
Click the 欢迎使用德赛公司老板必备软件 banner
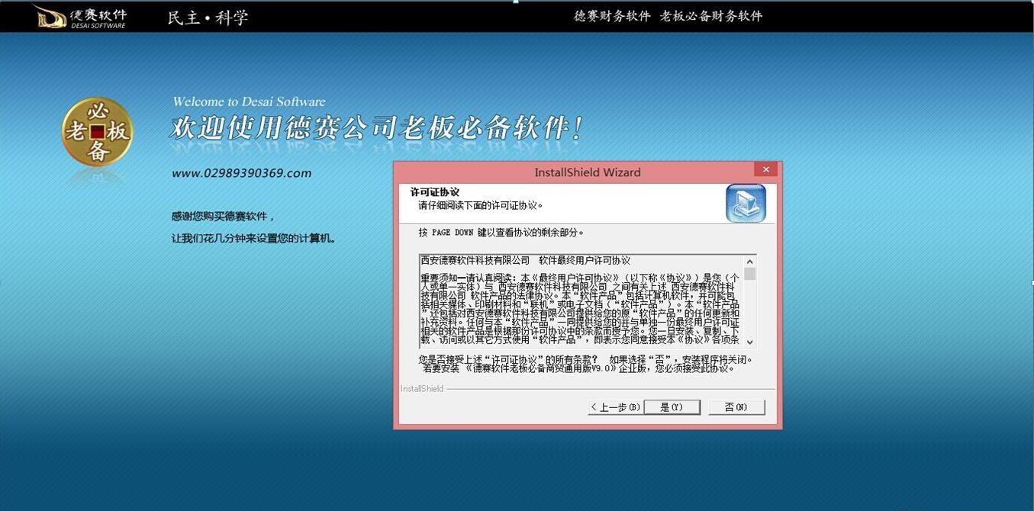(377, 127)
